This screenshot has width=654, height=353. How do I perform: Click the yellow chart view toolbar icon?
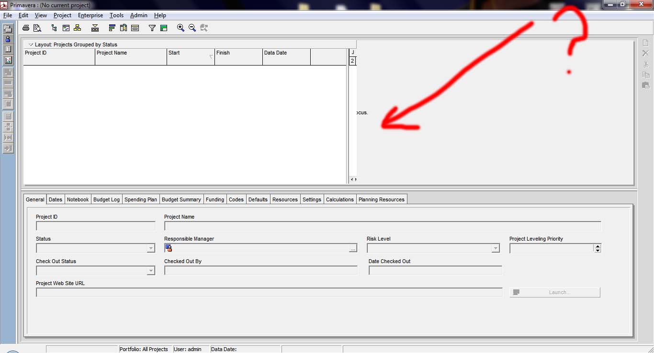[x=77, y=28]
